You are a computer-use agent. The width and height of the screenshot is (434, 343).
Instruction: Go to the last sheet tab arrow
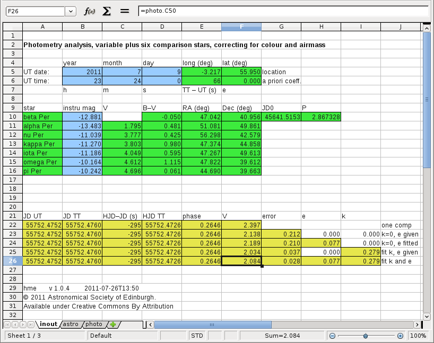pyautogui.click(x=32, y=324)
